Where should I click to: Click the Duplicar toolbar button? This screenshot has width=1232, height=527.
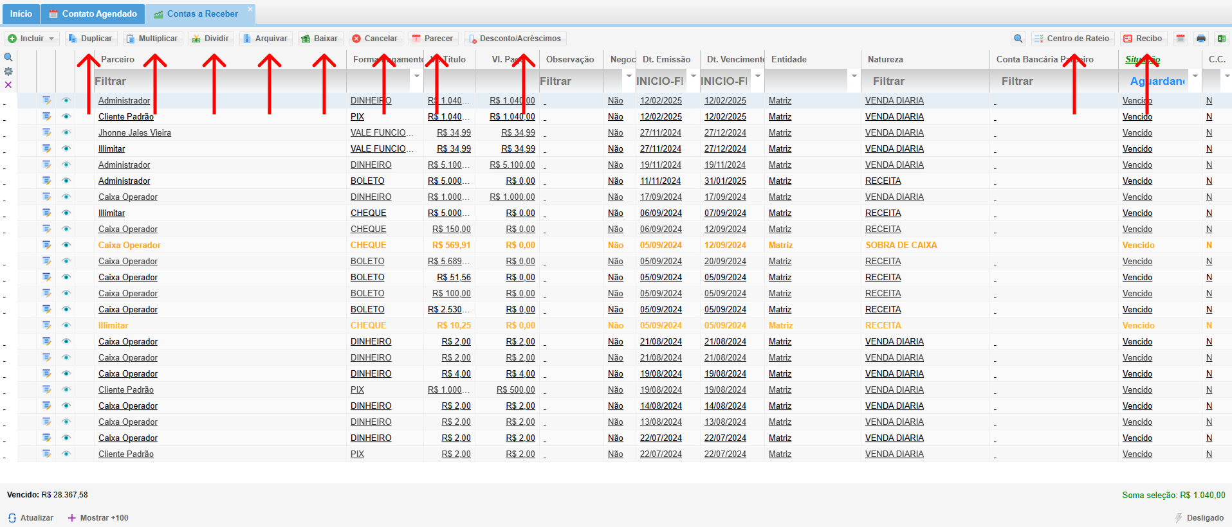(x=91, y=39)
